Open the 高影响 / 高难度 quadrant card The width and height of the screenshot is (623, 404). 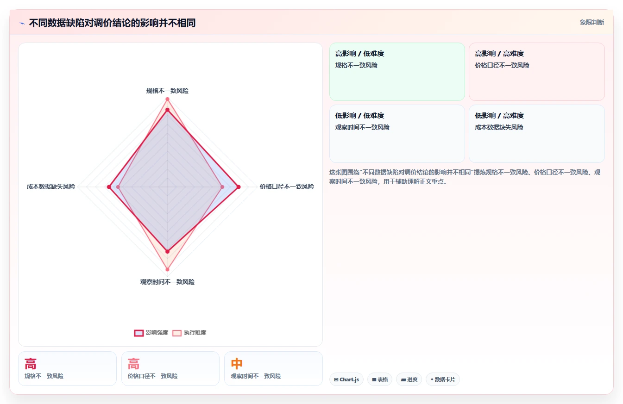(x=537, y=72)
